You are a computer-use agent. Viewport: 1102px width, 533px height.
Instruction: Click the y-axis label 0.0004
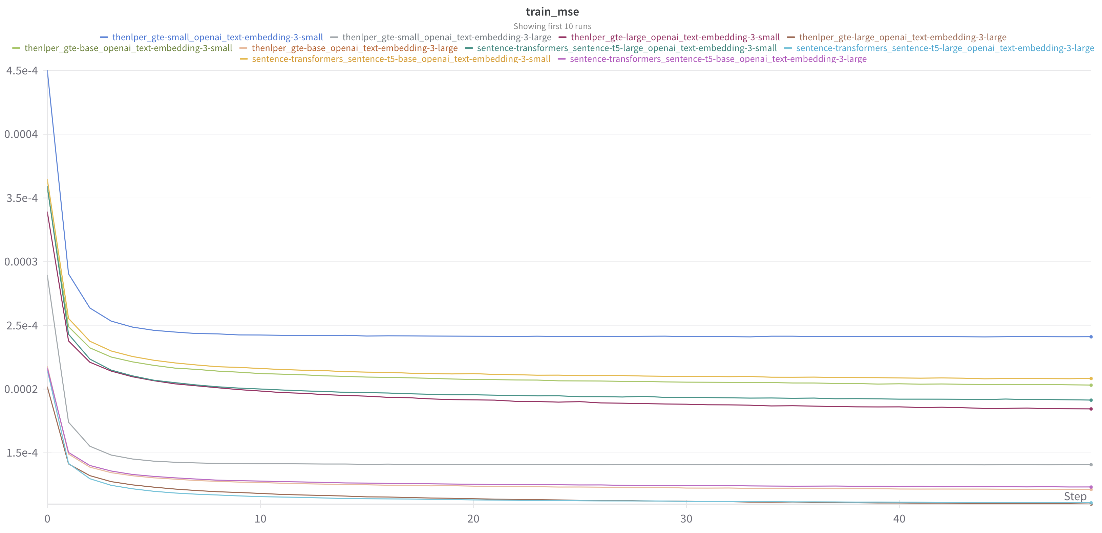(x=21, y=134)
